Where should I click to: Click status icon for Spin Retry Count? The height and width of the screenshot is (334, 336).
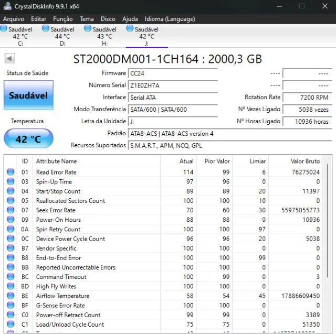pyautogui.click(x=10, y=229)
